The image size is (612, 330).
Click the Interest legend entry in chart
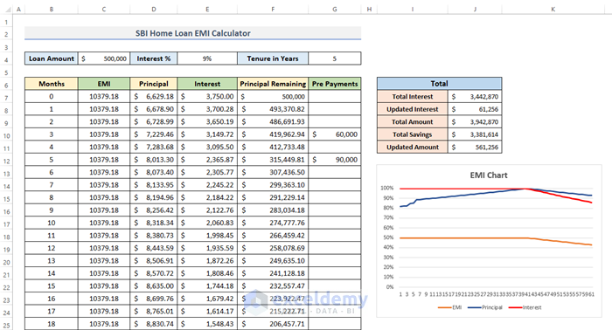pos(525,307)
